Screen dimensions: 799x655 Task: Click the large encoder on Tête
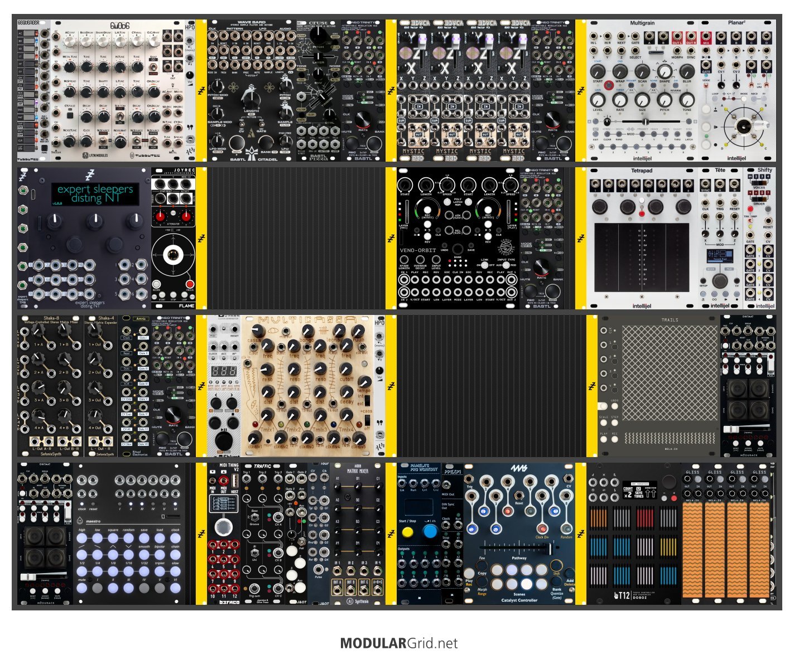720,280
